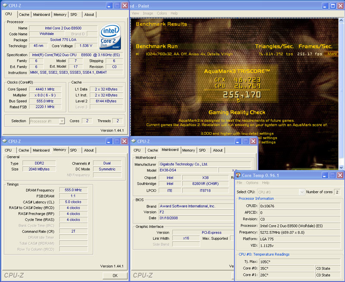Select Cache tab in the CPU-Z Memory window

click(24, 150)
